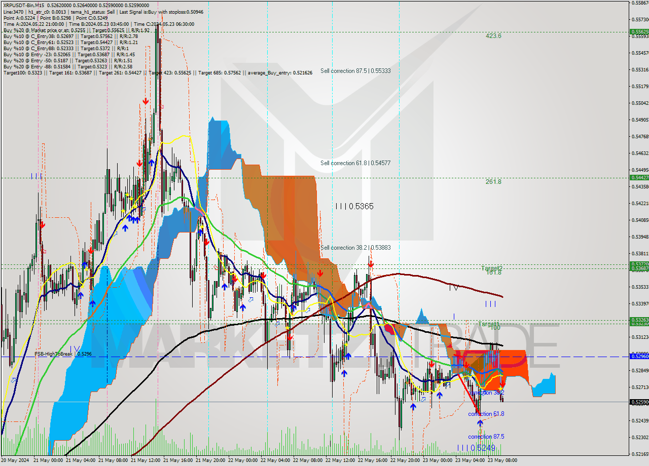Click the Target2 label

pos(492,268)
